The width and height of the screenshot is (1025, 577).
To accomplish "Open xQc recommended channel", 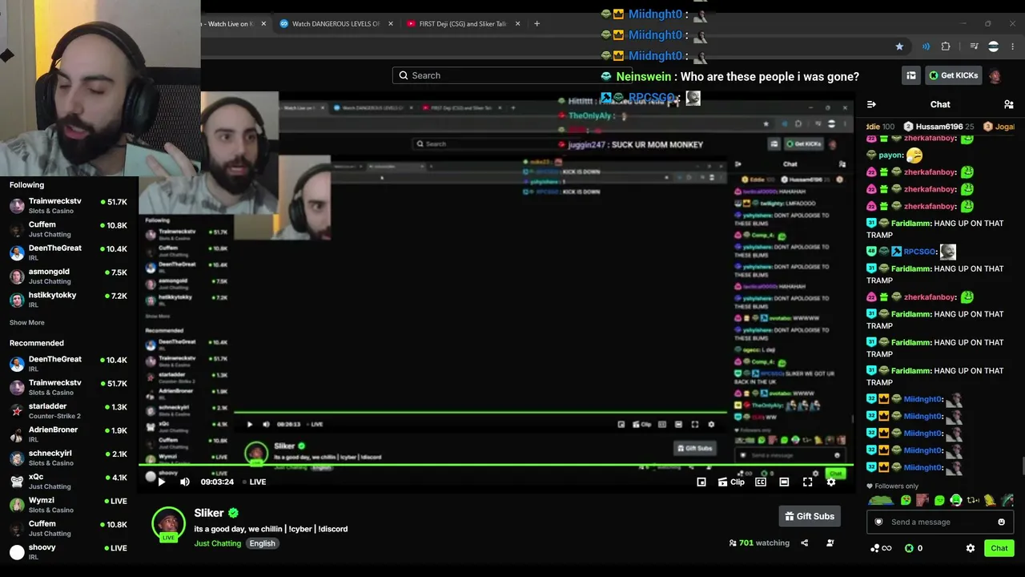I will coord(68,481).
